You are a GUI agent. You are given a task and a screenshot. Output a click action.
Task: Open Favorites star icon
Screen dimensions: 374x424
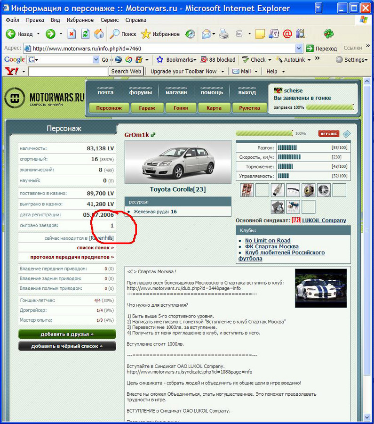145,34
